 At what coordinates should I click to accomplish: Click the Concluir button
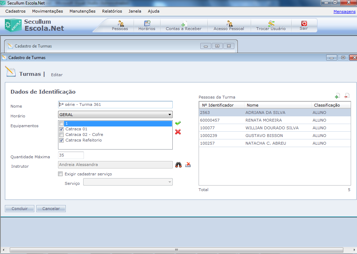tap(20, 209)
